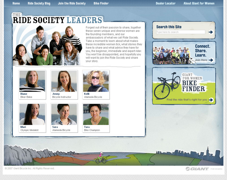Click the Connect. Share. Learn. banner
Viewport: 227px width, 180px height.
coord(184,53)
